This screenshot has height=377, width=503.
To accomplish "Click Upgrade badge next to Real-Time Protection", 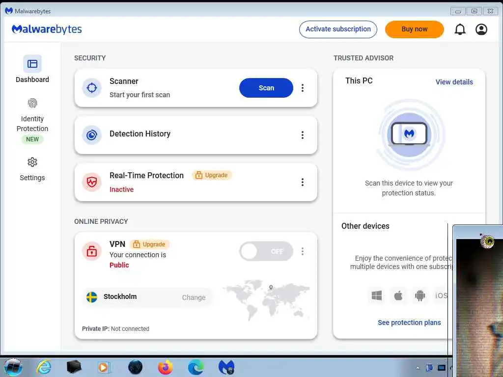I will click(x=212, y=175).
